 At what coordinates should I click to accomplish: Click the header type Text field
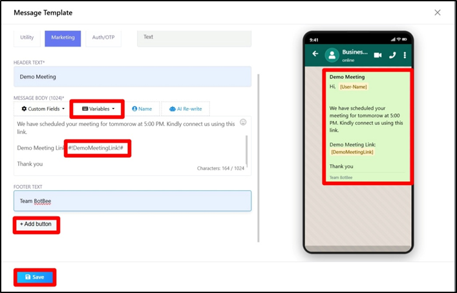193,38
